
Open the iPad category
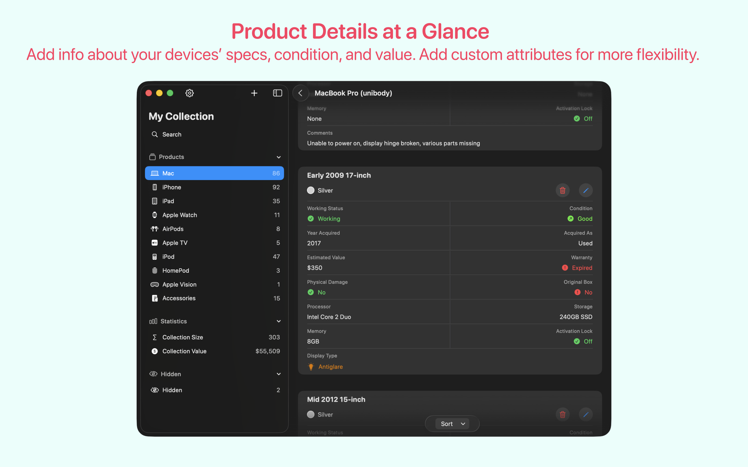click(x=214, y=201)
